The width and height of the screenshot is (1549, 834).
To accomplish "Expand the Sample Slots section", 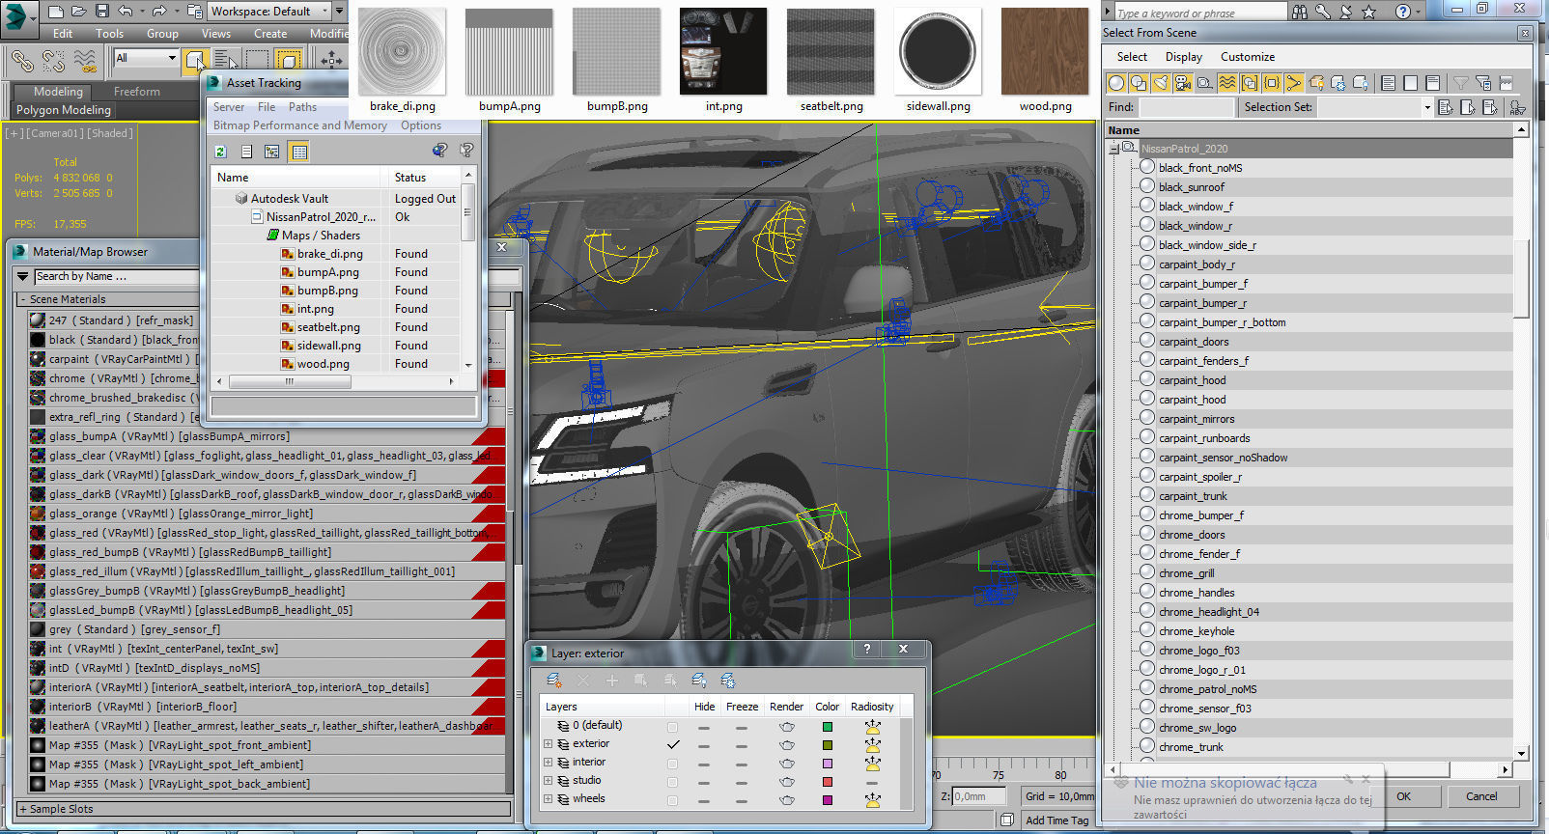I will [23, 809].
